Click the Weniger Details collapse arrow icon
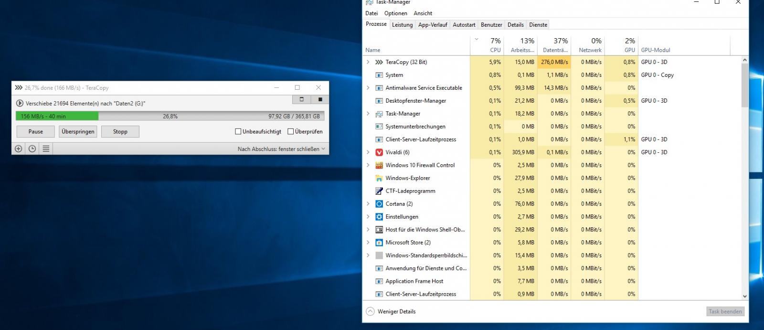 pyautogui.click(x=370, y=311)
